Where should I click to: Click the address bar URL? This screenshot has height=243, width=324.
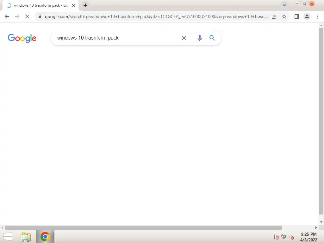(156, 16)
